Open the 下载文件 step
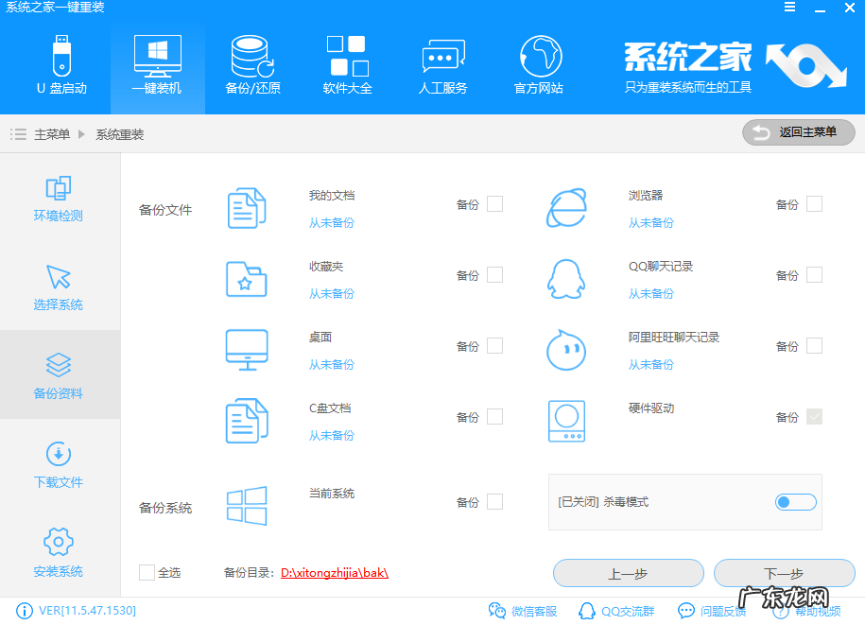The height and width of the screenshot is (625, 865). coord(59,463)
